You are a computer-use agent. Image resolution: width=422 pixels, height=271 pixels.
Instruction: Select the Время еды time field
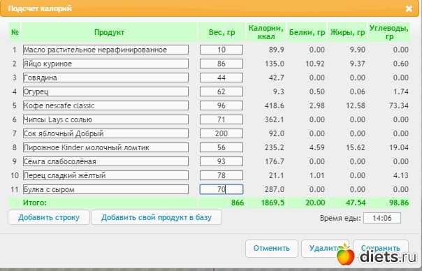click(382, 218)
